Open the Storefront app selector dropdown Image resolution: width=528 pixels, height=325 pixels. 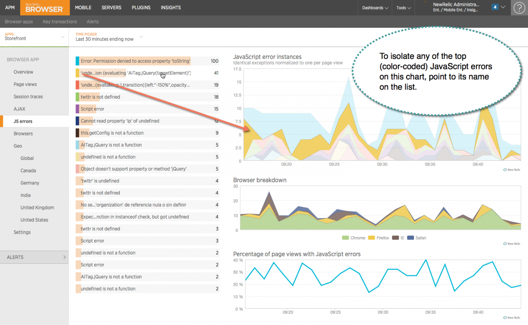(x=34, y=37)
